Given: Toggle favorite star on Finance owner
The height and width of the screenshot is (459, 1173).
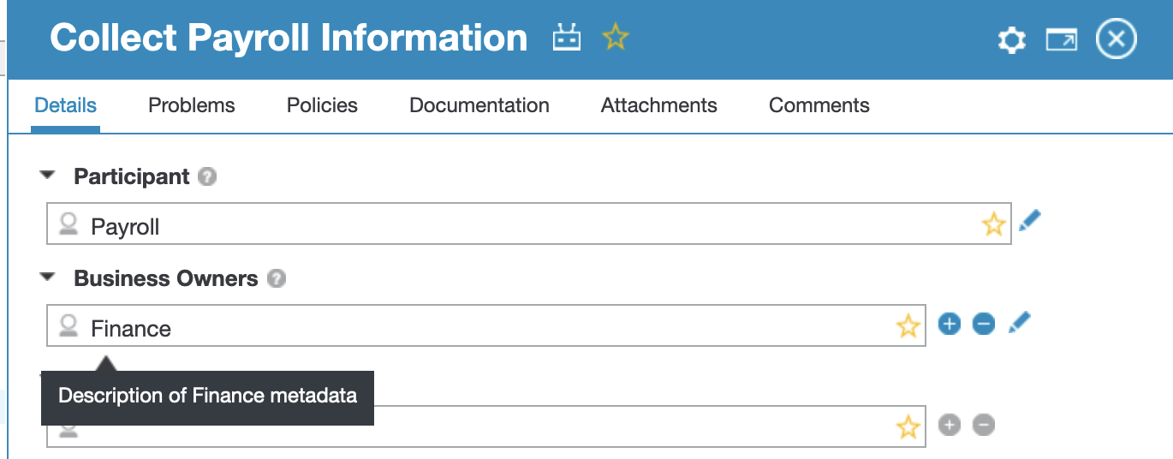Looking at the screenshot, I should [x=908, y=326].
